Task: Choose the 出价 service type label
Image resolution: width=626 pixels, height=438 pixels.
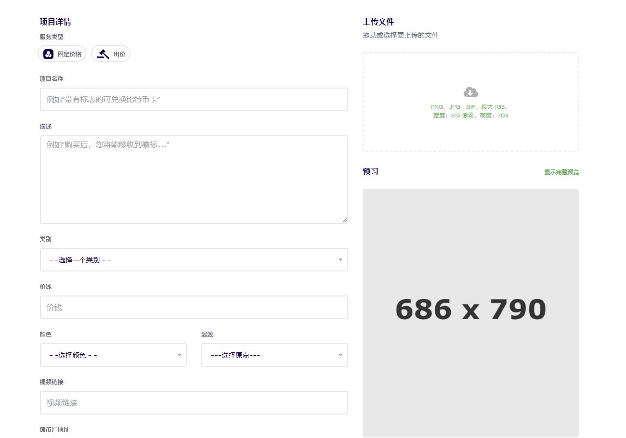Action: coord(119,54)
